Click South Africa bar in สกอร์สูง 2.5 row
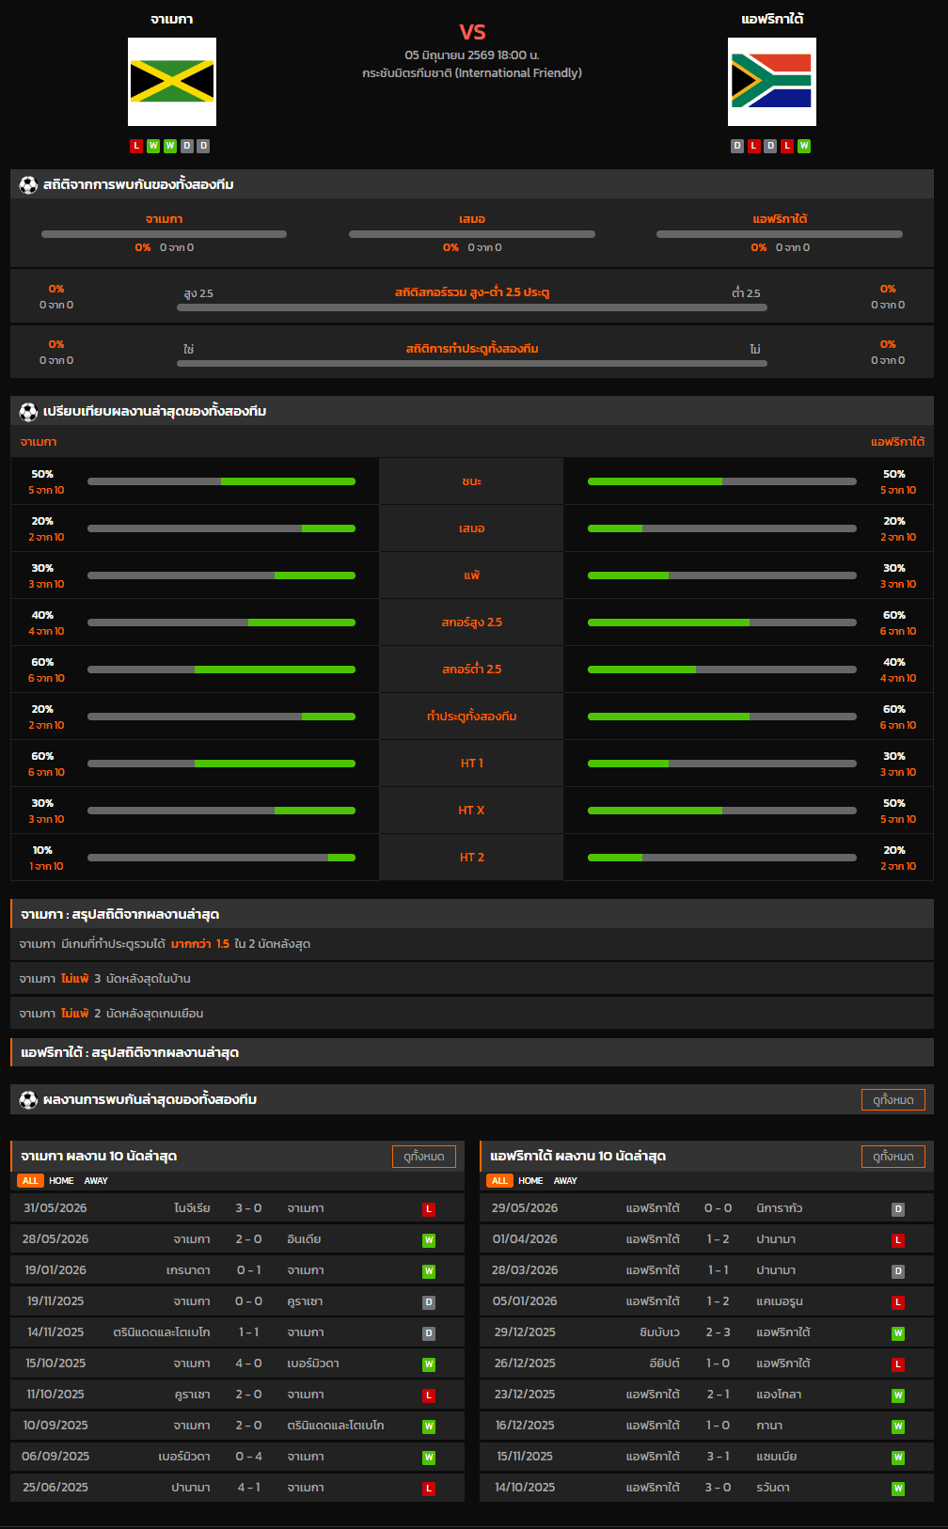This screenshot has width=948, height=1529. (722, 623)
